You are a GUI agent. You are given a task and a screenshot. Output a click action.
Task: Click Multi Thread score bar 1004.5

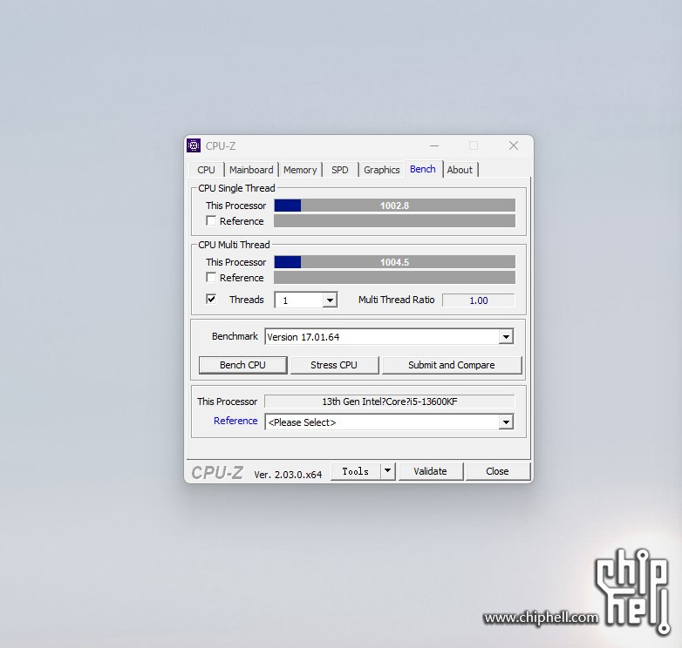pyautogui.click(x=394, y=262)
